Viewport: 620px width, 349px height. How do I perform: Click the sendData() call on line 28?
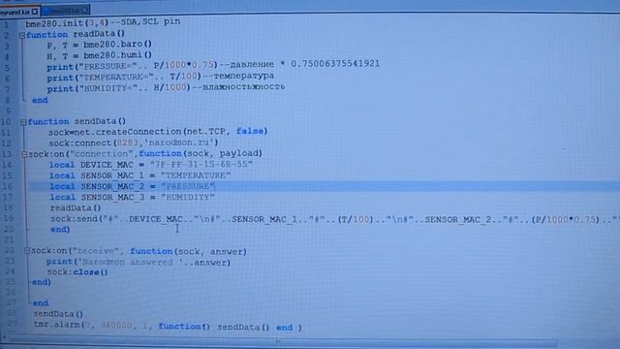click(58, 314)
